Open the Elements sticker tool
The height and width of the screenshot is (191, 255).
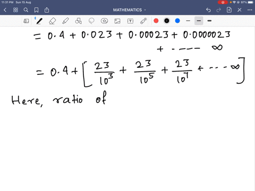pos(105,21)
